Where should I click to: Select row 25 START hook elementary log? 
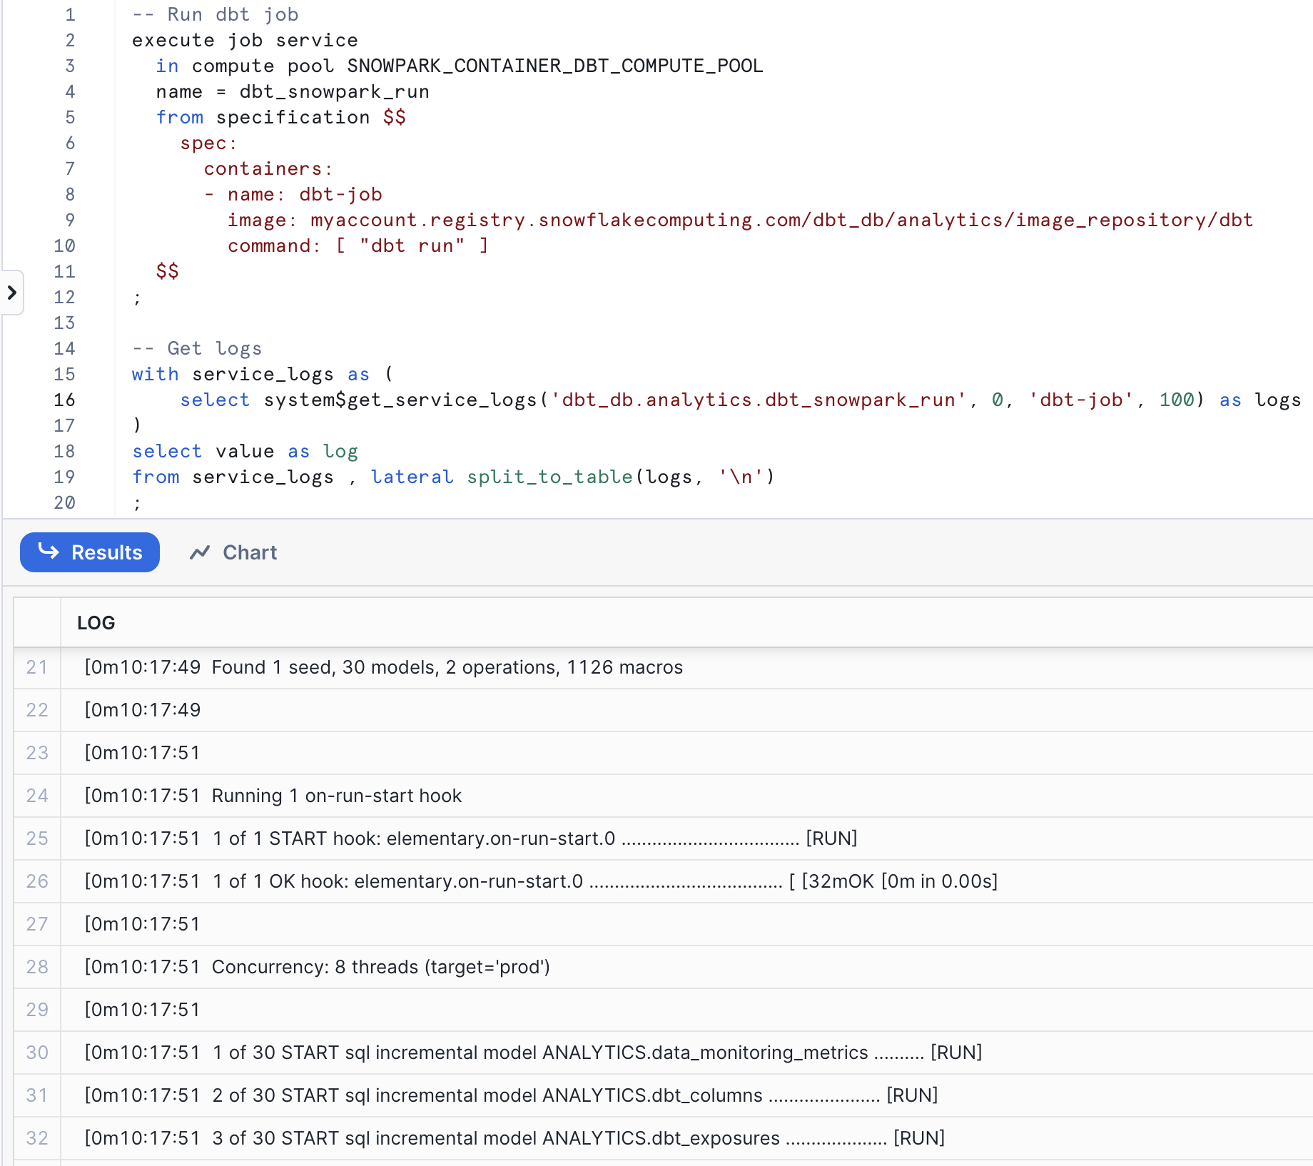664,838
